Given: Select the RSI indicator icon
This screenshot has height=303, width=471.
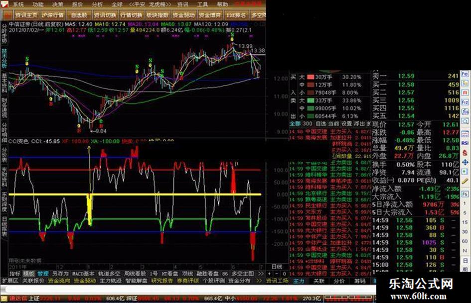Looking at the screenshot, I should [x=465, y=143].
